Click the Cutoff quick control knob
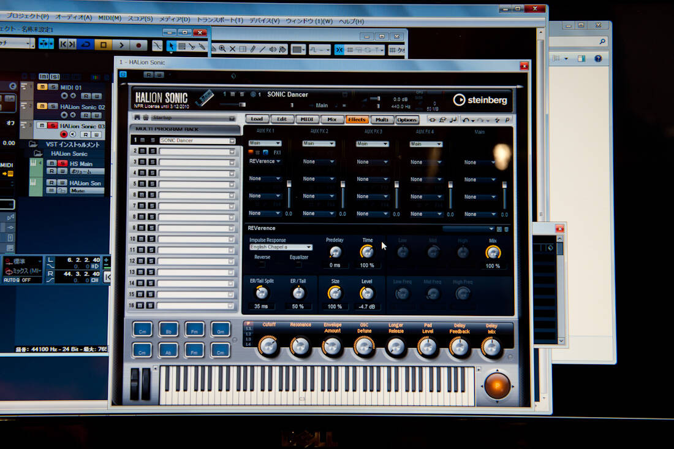This screenshot has height=449, width=674. 268,346
